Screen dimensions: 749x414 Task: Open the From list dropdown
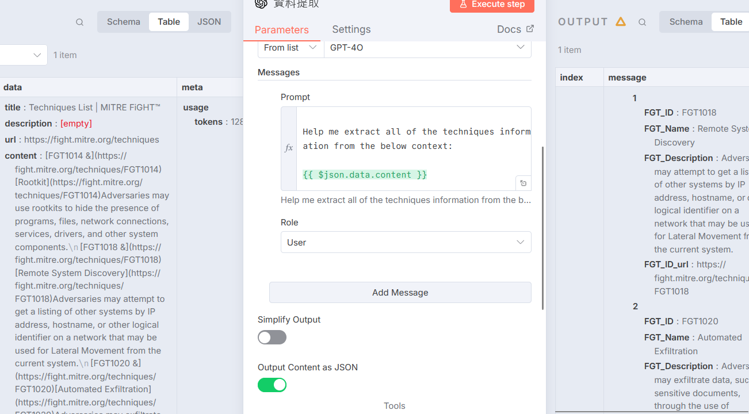click(x=291, y=48)
